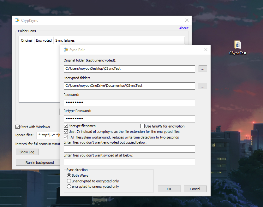Image resolution: width=263 pixels, height=207 pixels.
Task: Click the Encrypted folder path field
Action: click(x=129, y=86)
